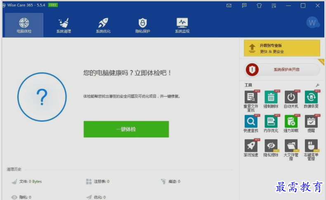326x200 pixels.
Task: Click the W user avatar icon
Action: pyautogui.click(x=313, y=23)
